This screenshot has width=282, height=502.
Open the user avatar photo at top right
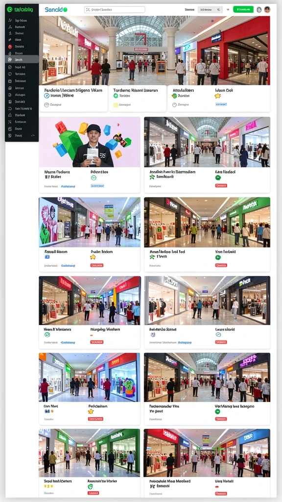point(267,10)
